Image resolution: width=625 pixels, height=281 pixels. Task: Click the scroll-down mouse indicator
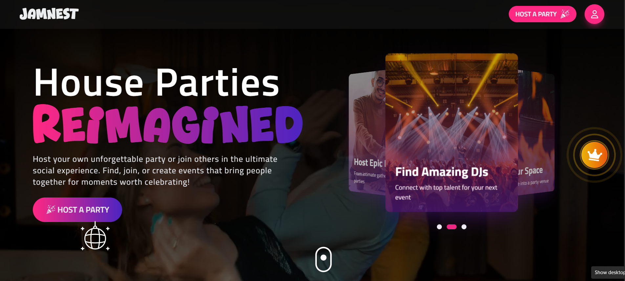point(323,259)
